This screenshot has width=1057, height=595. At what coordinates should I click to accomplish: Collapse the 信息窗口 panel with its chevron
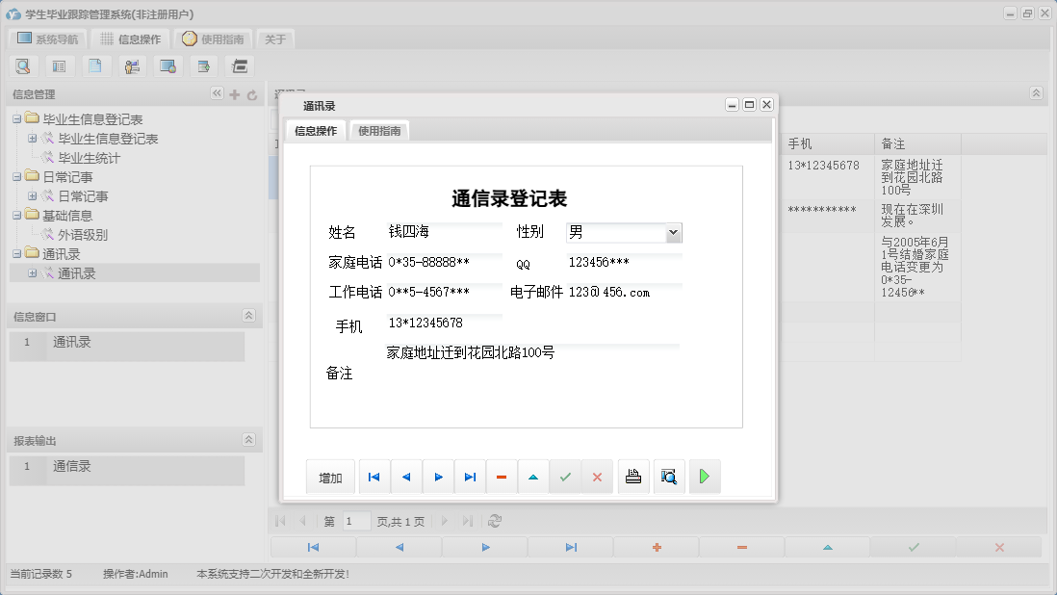[248, 315]
